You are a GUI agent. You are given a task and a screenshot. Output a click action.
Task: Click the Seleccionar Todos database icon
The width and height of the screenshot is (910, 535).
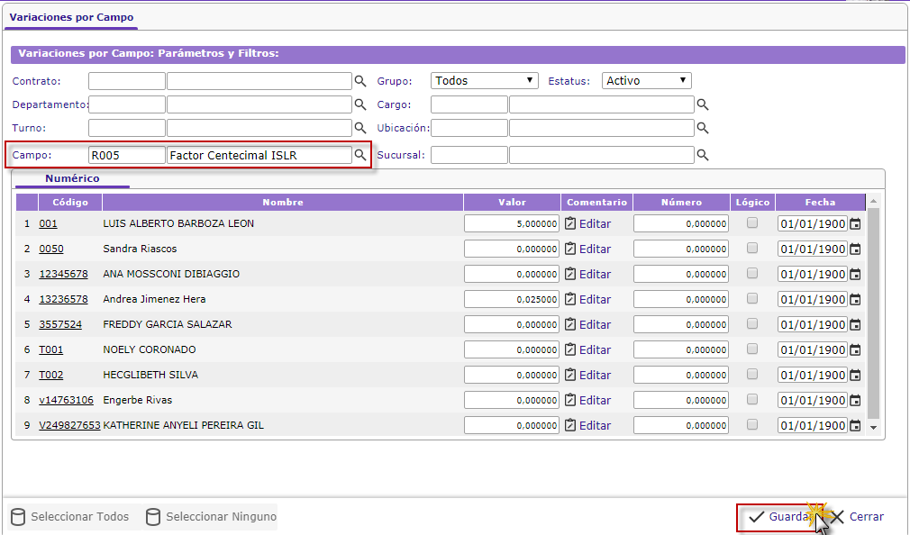[18, 517]
